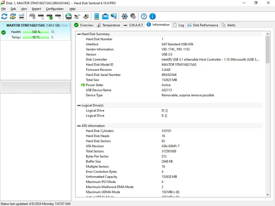
Task: Click the disk panel layout toolbar icon
Action: (21, 16)
